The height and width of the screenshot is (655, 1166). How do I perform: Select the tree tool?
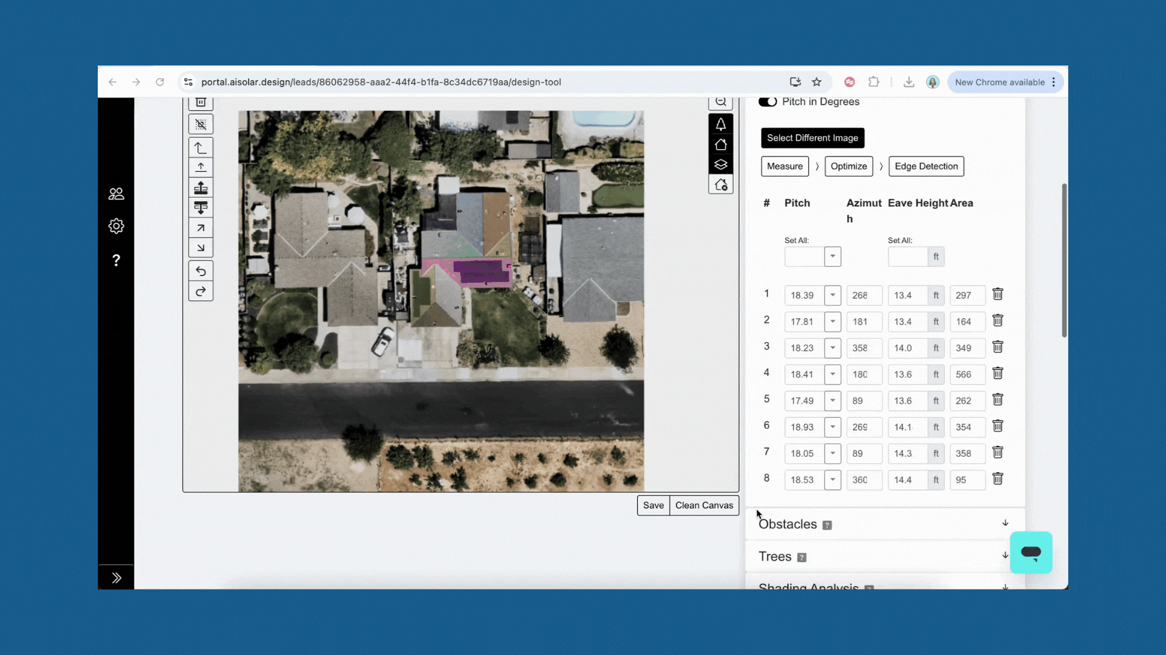721,124
